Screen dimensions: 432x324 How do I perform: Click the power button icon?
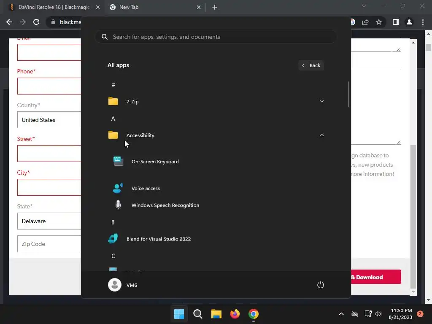pyautogui.click(x=321, y=285)
